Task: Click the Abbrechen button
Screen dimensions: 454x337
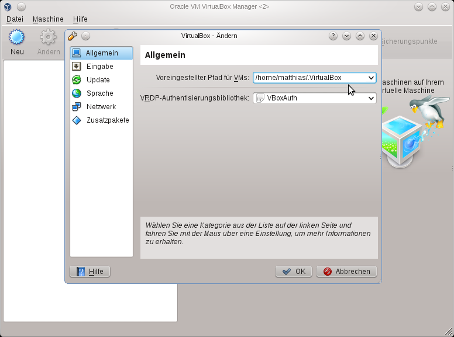Action: pyautogui.click(x=346, y=272)
